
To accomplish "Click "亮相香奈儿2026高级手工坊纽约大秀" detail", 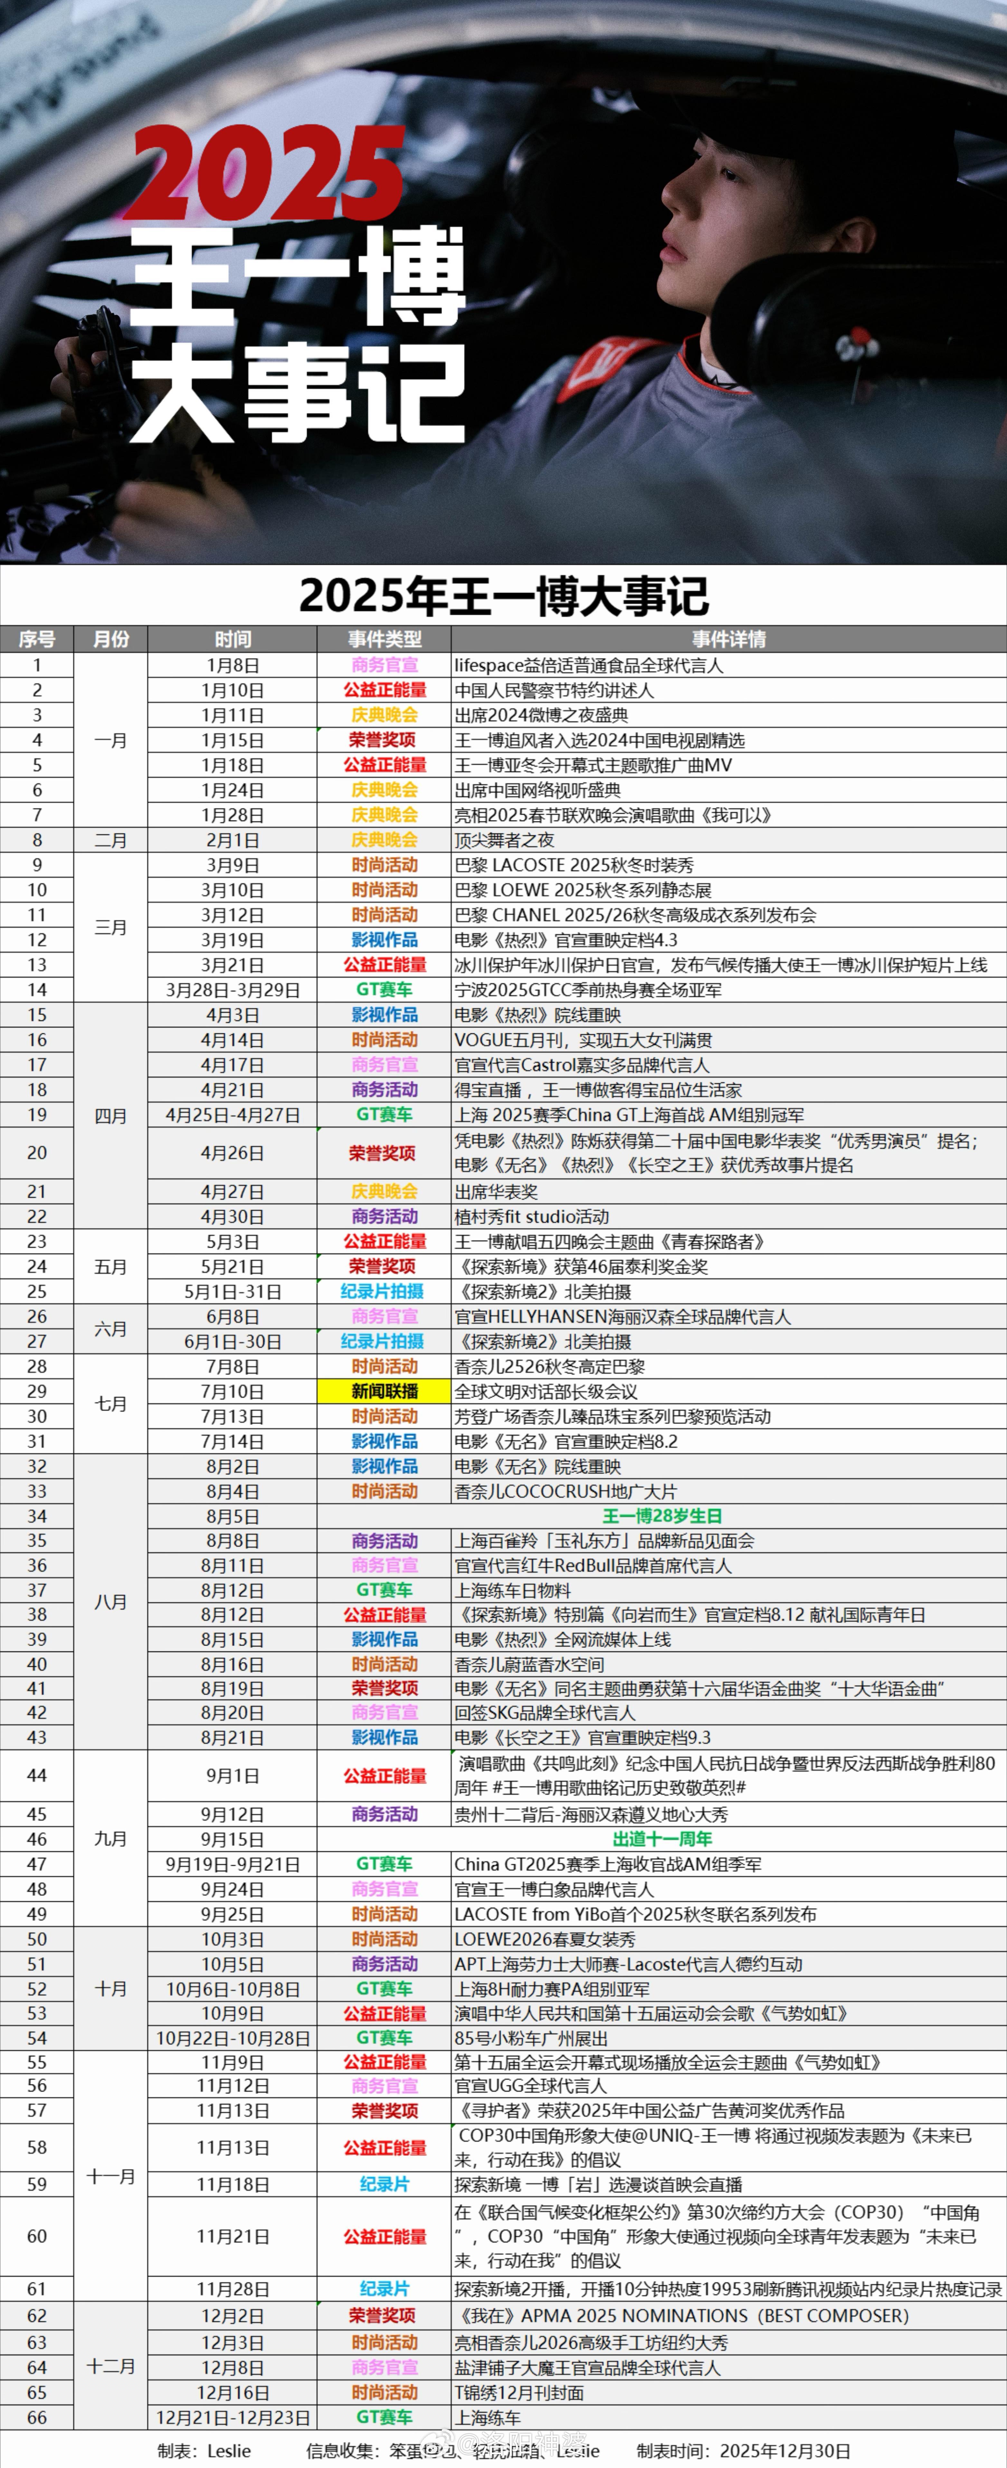I will (x=591, y=2342).
